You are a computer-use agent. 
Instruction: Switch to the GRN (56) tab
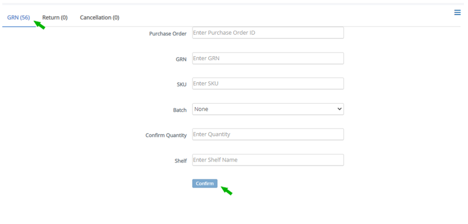pyautogui.click(x=19, y=17)
